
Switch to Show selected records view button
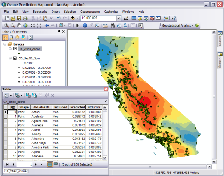56,164
